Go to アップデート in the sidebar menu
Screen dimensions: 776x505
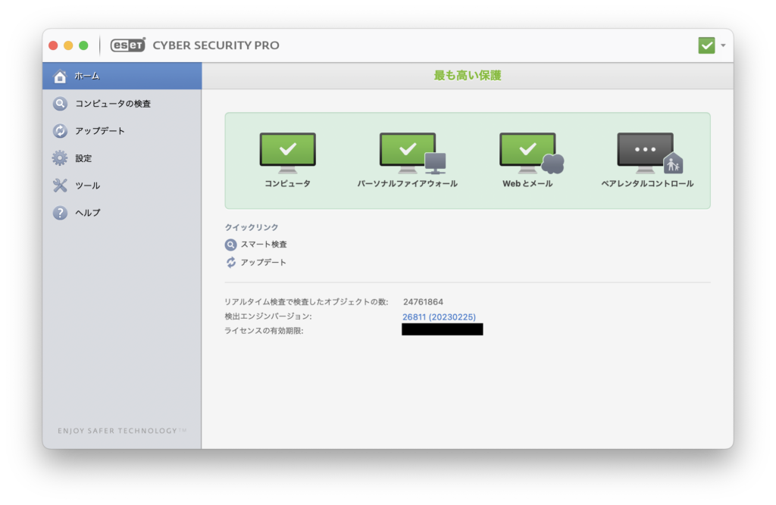tap(122, 130)
